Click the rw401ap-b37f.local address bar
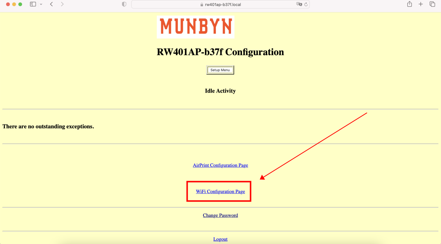 [220, 4]
